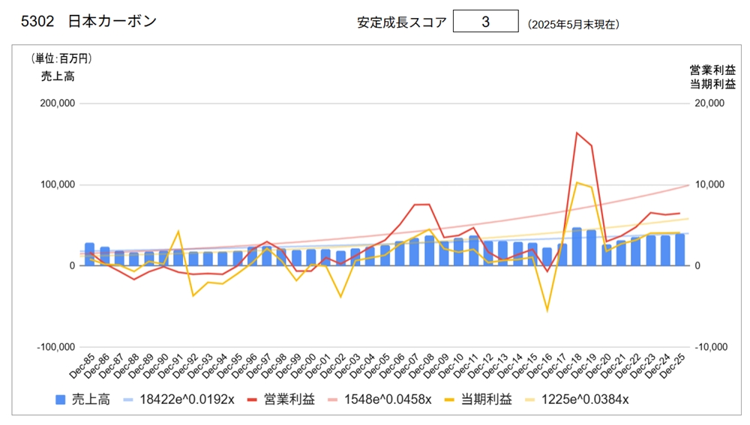Click the right axis 当期利益 title
This screenshot has width=750, height=425.
pos(712,84)
